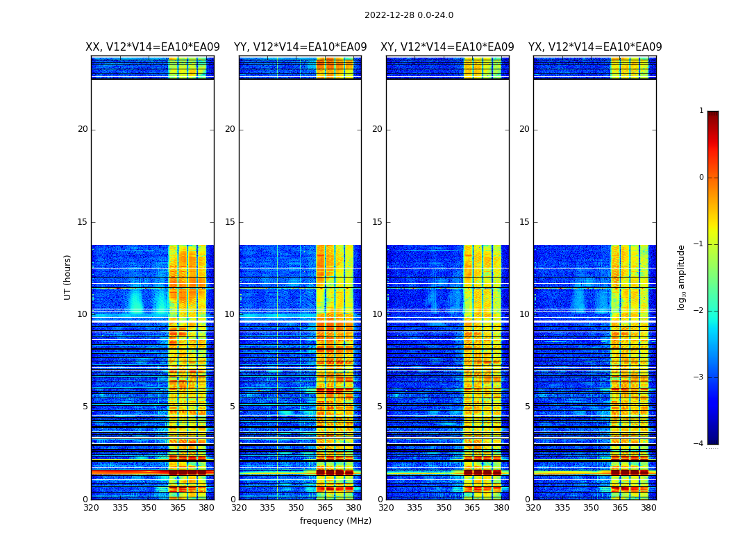Click the white data gap in XX panel
This screenshot has width=729, height=555.
(x=152, y=162)
